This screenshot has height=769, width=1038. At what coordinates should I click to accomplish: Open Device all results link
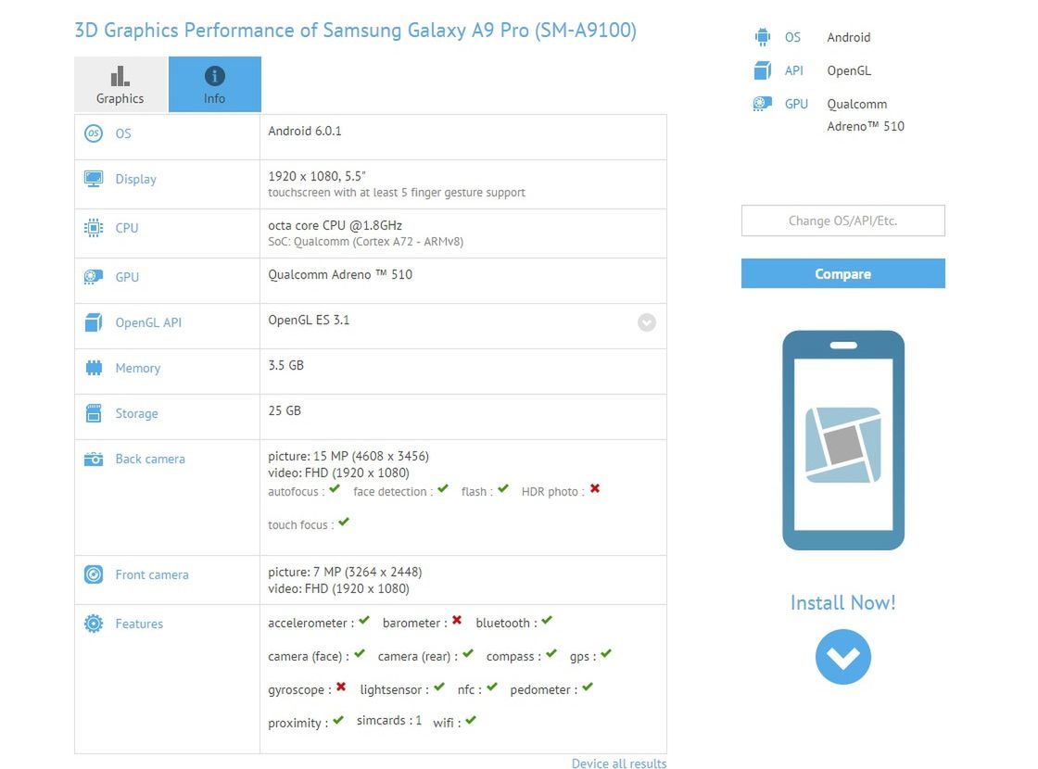click(x=618, y=763)
